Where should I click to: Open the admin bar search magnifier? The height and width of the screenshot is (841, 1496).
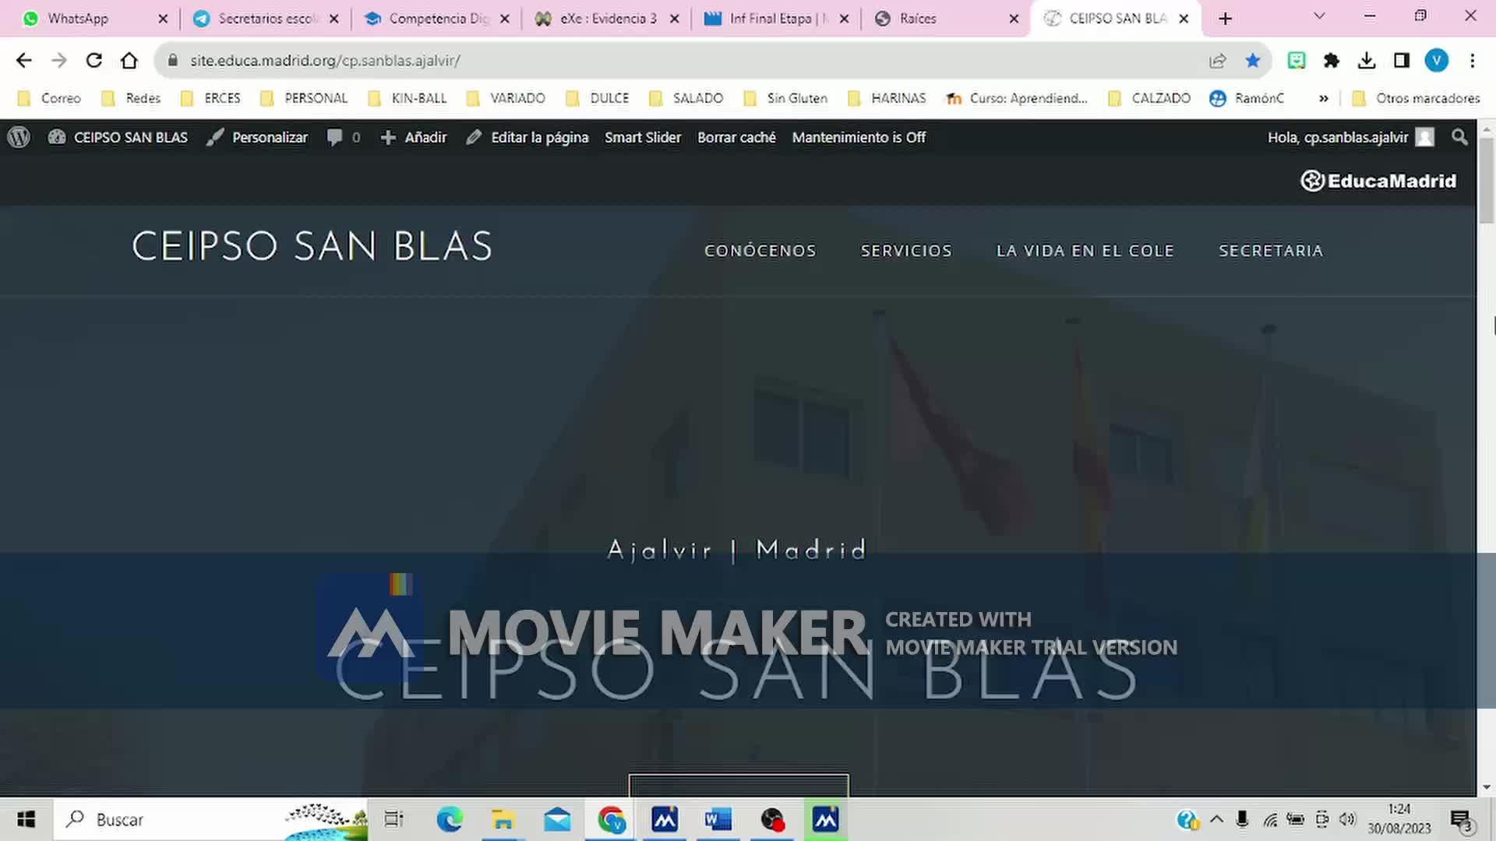click(1459, 137)
